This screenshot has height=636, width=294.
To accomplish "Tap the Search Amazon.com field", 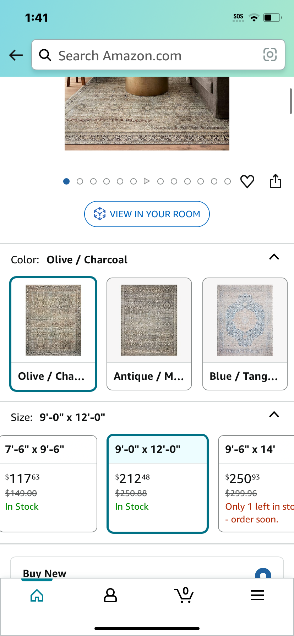I will [158, 55].
